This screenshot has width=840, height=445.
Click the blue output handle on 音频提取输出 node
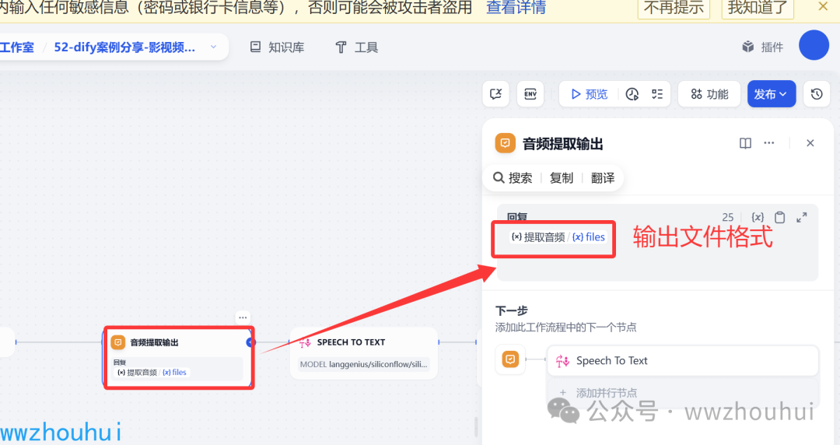pyautogui.click(x=250, y=342)
